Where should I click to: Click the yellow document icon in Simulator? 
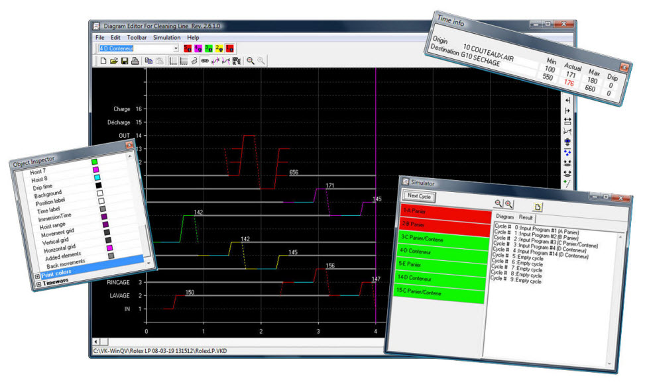coord(538,207)
